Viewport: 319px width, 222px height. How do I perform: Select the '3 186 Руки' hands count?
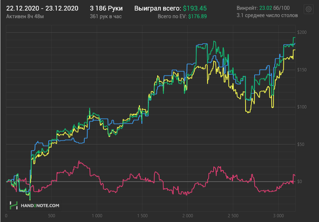click(106, 8)
